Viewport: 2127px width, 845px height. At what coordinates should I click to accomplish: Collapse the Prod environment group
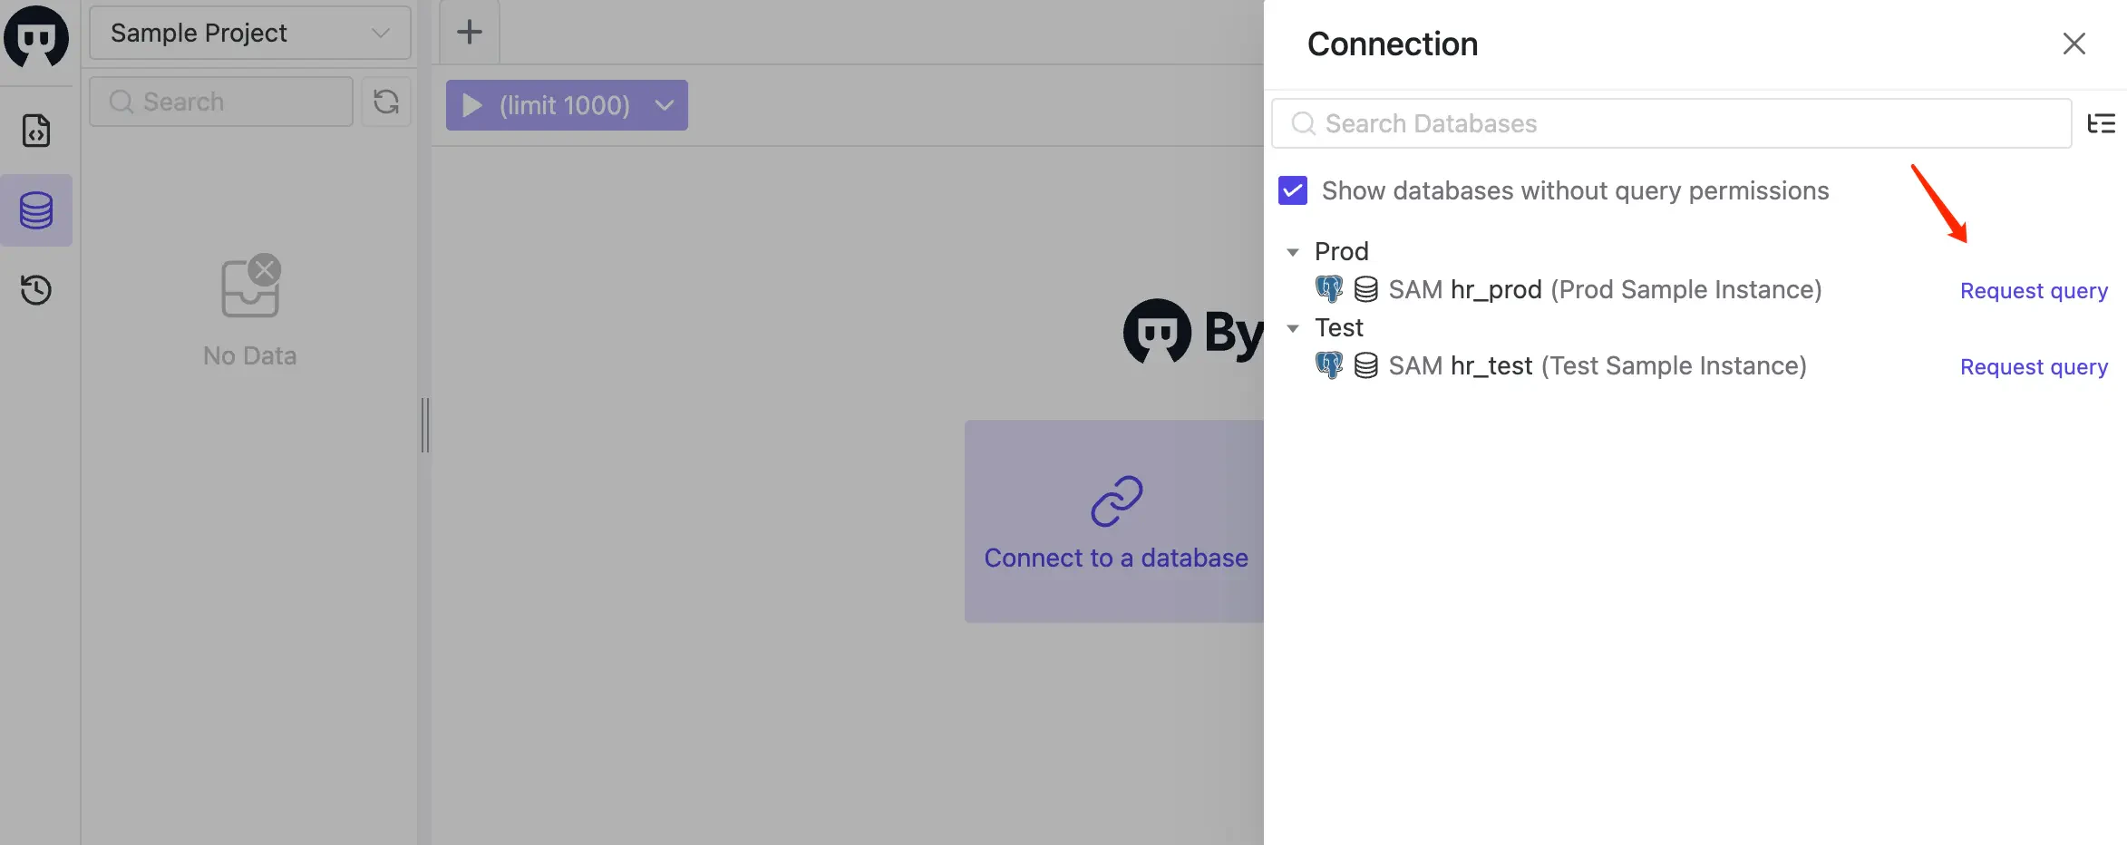1292,251
